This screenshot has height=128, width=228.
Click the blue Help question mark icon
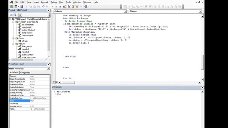[86, 6]
